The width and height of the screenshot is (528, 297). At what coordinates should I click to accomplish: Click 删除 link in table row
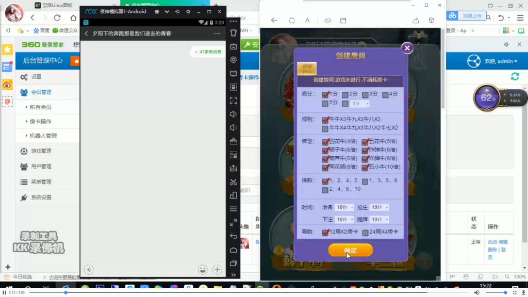492,250
